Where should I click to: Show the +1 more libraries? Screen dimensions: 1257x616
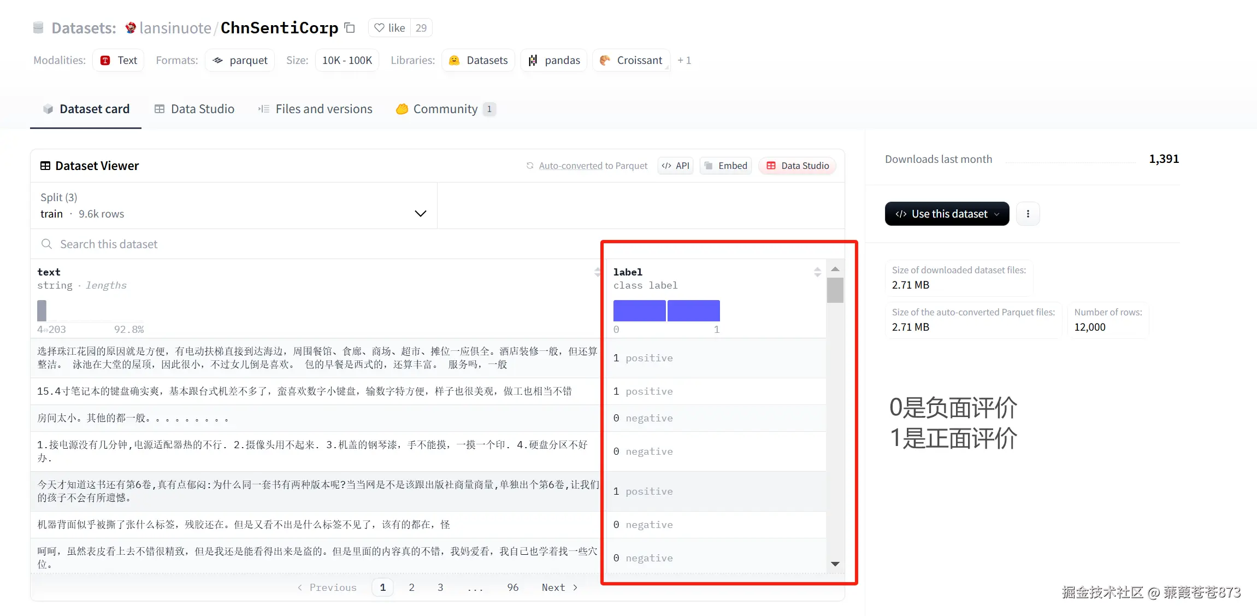point(684,60)
